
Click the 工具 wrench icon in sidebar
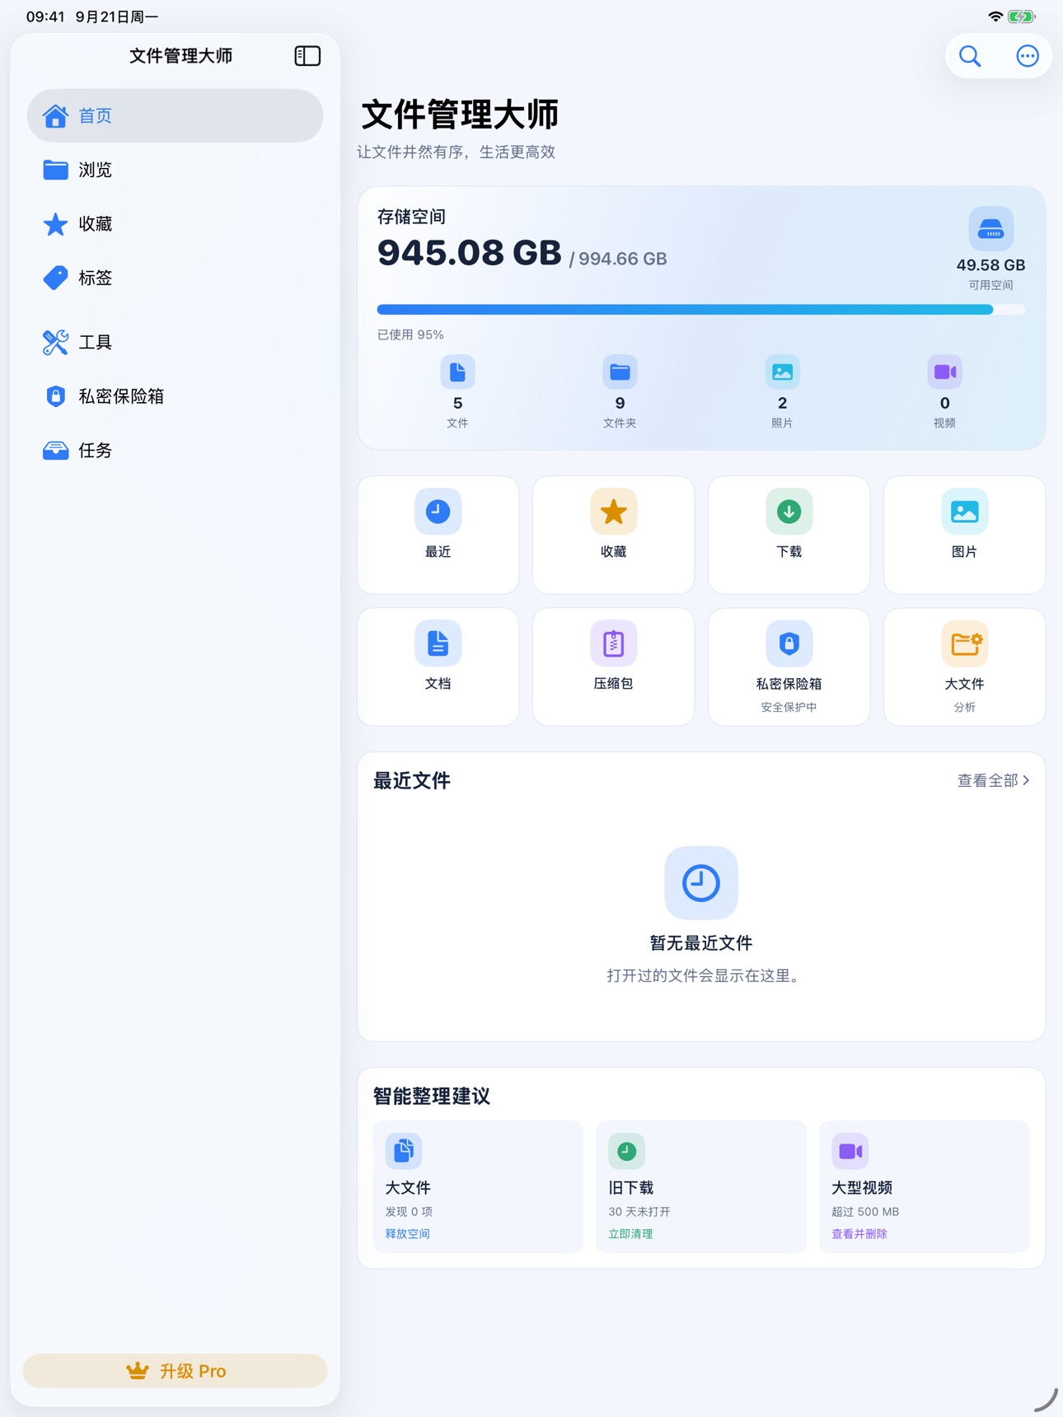click(x=55, y=342)
